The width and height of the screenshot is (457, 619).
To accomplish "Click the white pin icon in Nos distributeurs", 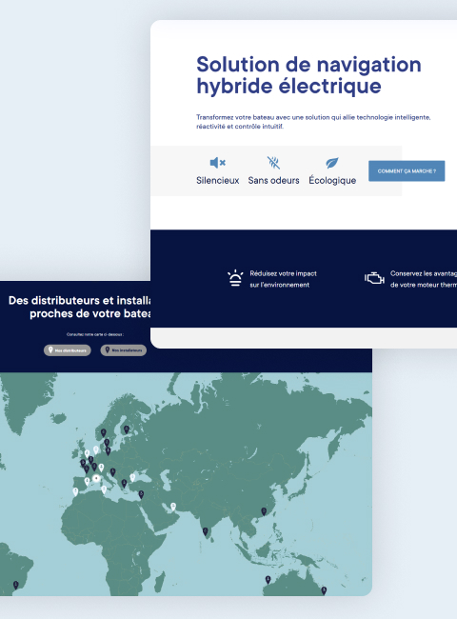I will (x=50, y=349).
